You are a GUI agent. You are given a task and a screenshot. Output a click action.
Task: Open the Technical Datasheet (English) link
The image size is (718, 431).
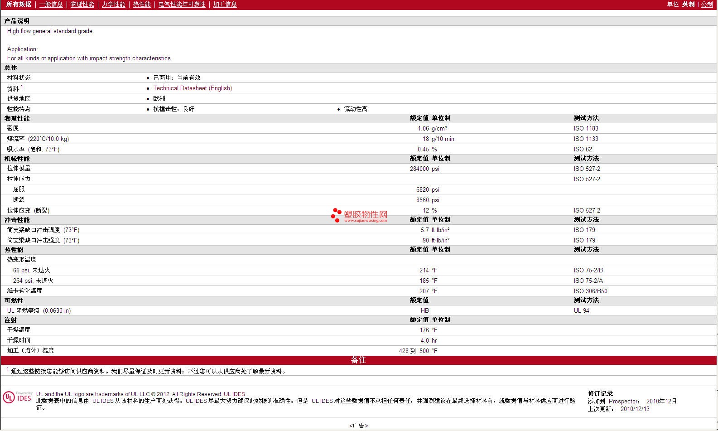pyautogui.click(x=193, y=88)
